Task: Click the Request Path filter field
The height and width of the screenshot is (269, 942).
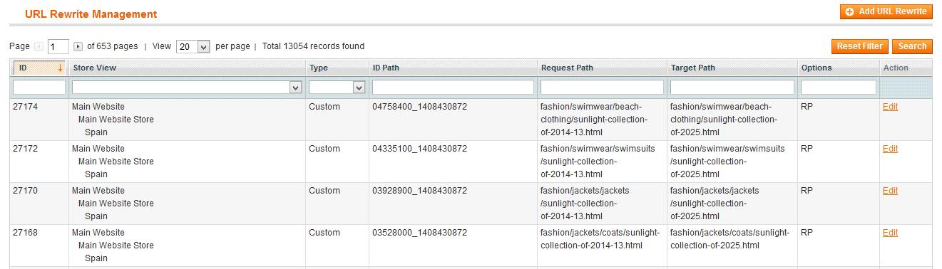Action: click(x=602, y=87)
